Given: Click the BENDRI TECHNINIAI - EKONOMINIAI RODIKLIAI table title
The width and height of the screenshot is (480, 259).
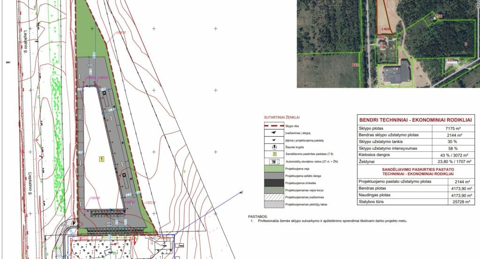Looking at the screenshot, I should (x=415, y=120).
